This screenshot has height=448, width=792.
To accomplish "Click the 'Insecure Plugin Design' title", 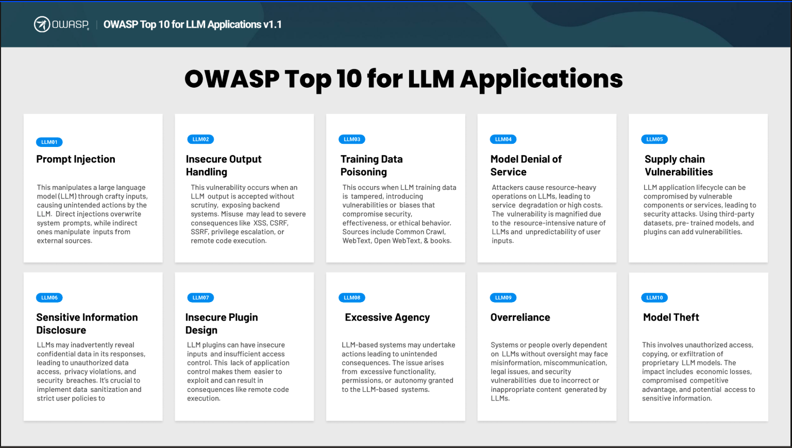I will (x=222, y=324).
